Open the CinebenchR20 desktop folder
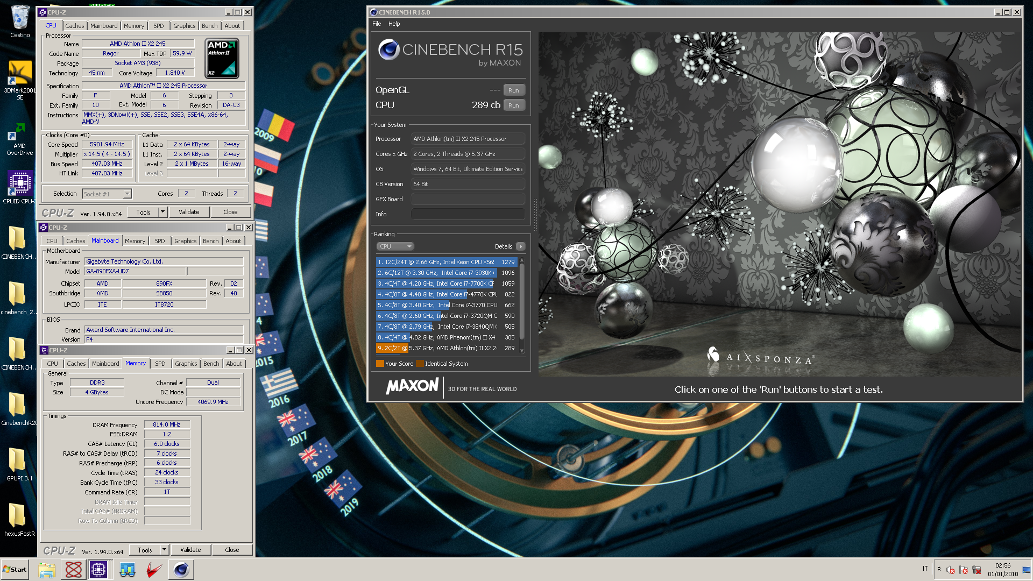1033x581 pixels. coord(18,408)
